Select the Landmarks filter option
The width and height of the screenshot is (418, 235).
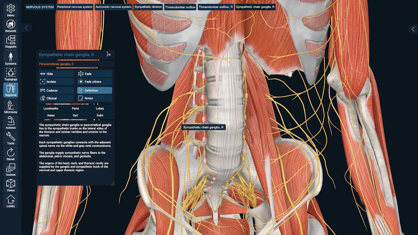(51, 108)
